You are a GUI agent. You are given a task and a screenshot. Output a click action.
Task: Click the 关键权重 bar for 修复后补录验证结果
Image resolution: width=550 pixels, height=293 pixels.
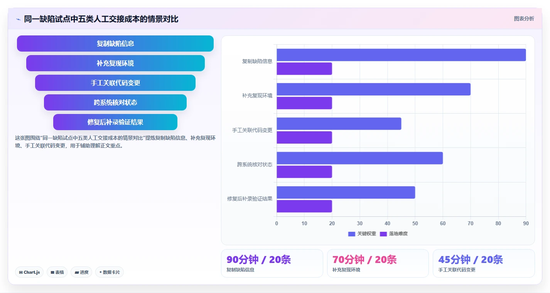point(346,193)
